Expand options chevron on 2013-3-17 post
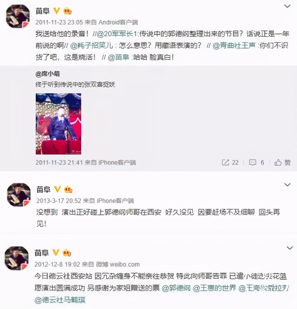The width and height of the screenshot is (297, 309). [287, 185]
